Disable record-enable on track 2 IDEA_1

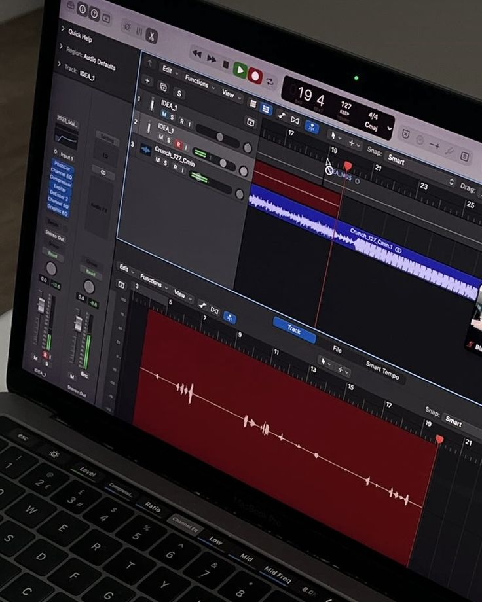point(178,145)
